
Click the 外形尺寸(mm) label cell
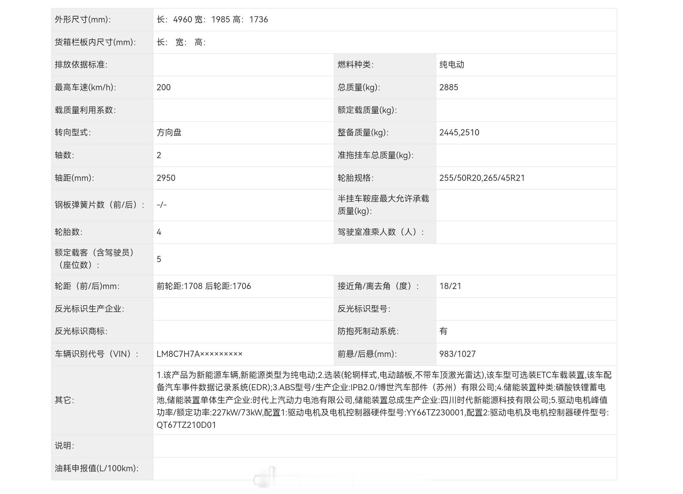(102, 20)
